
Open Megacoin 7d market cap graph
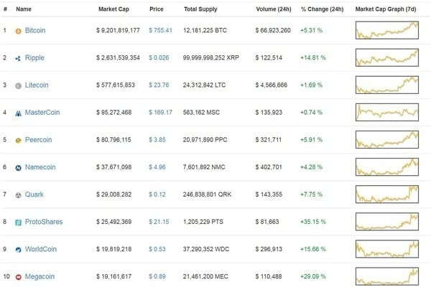pos(386,276)
